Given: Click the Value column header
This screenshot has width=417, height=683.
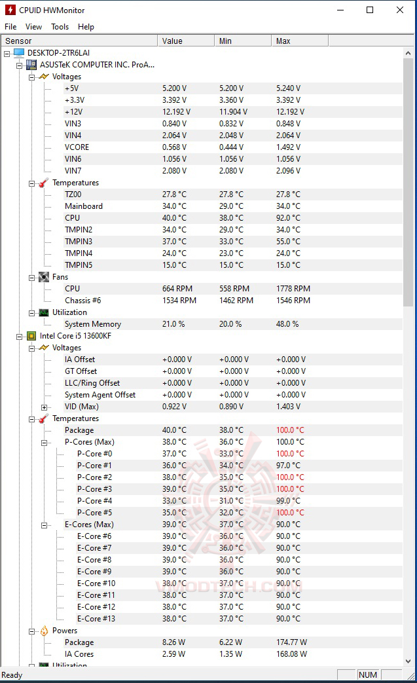Looking at the screenshot, I should (x=186, y=41).
